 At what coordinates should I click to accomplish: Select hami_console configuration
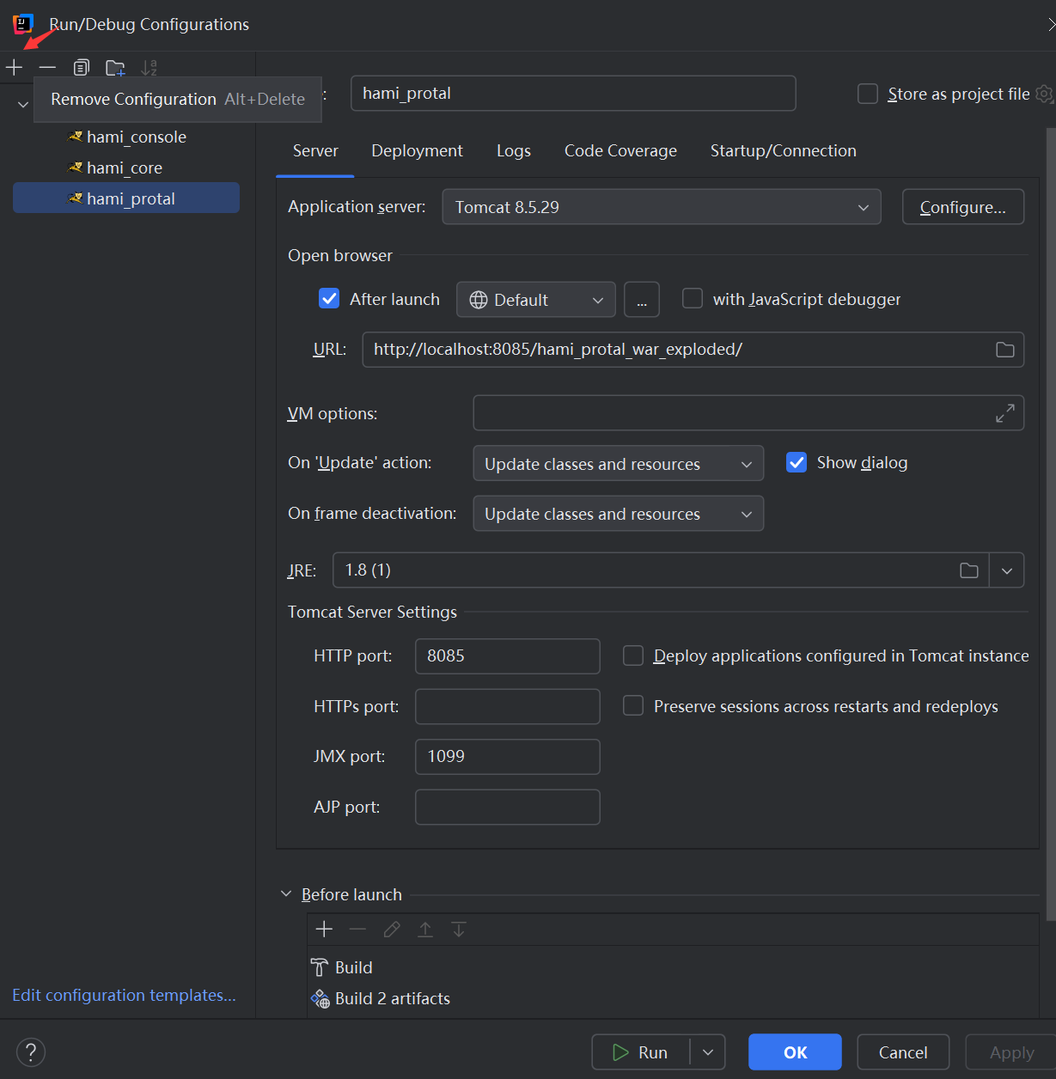(126, 137)
